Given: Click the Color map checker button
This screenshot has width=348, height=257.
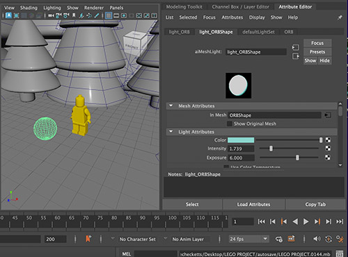Looking at the screenshot, I should coord(328,140).
